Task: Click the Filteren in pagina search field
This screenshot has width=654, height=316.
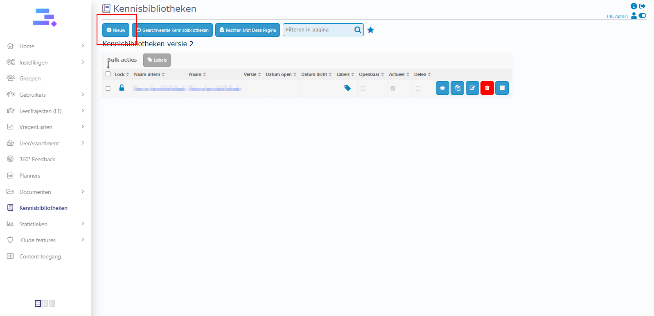Action: pyautogui.click(x=318, y=30)
